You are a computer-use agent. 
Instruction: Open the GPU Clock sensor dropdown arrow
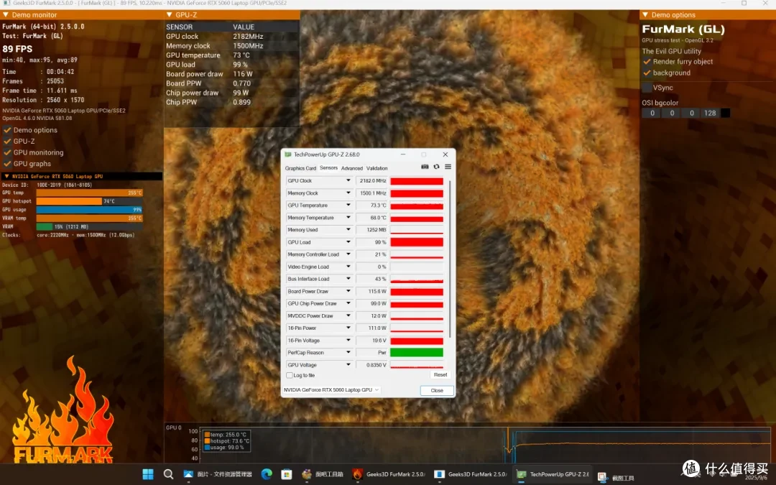click(x=348, y=180)
